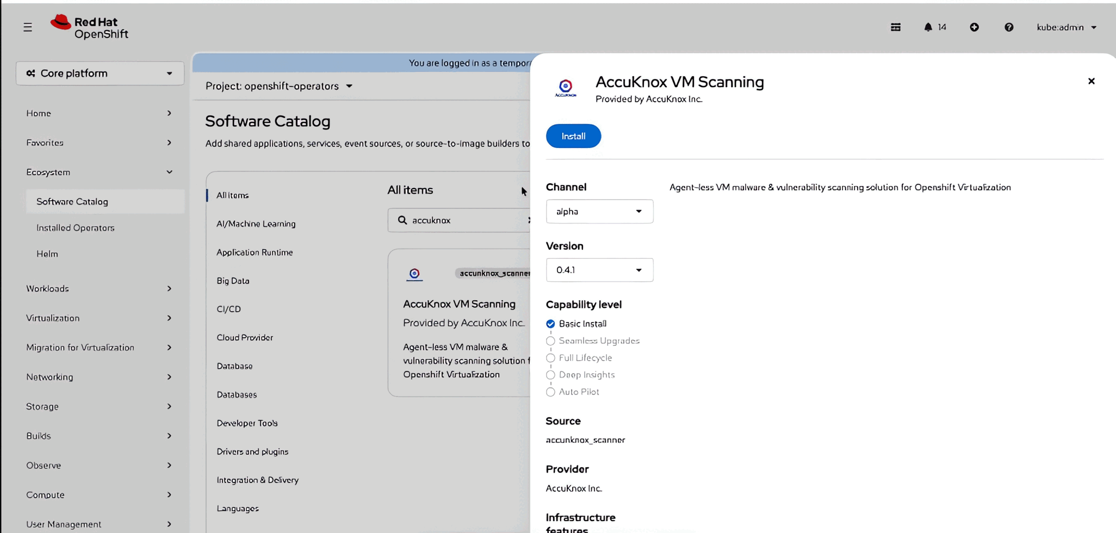Close the AccuKnox VM Scanning panel
1116x533 pixels.
1091,81
